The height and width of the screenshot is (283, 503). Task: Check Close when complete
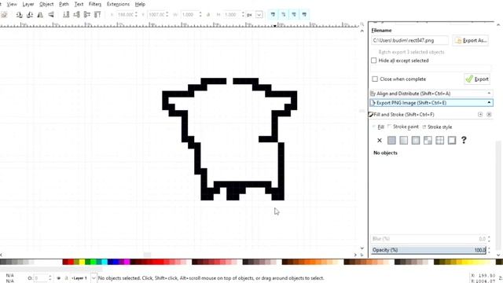(375, 79)
